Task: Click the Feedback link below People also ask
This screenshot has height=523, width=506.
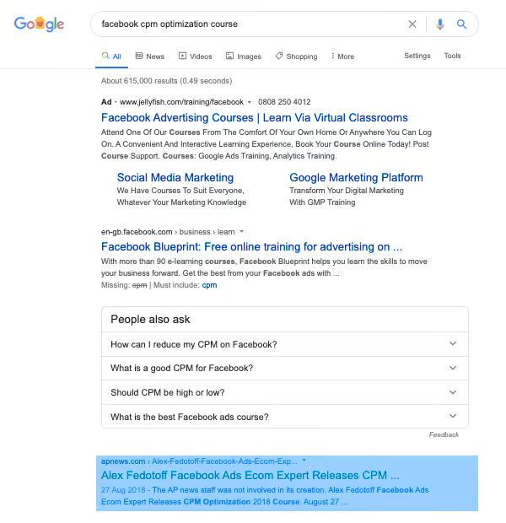Action: tap(444, 434)
